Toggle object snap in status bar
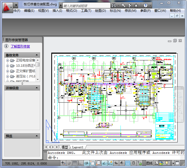Image resolution: width=187 pixels, height=168 pixels. (x=92, y=163)
